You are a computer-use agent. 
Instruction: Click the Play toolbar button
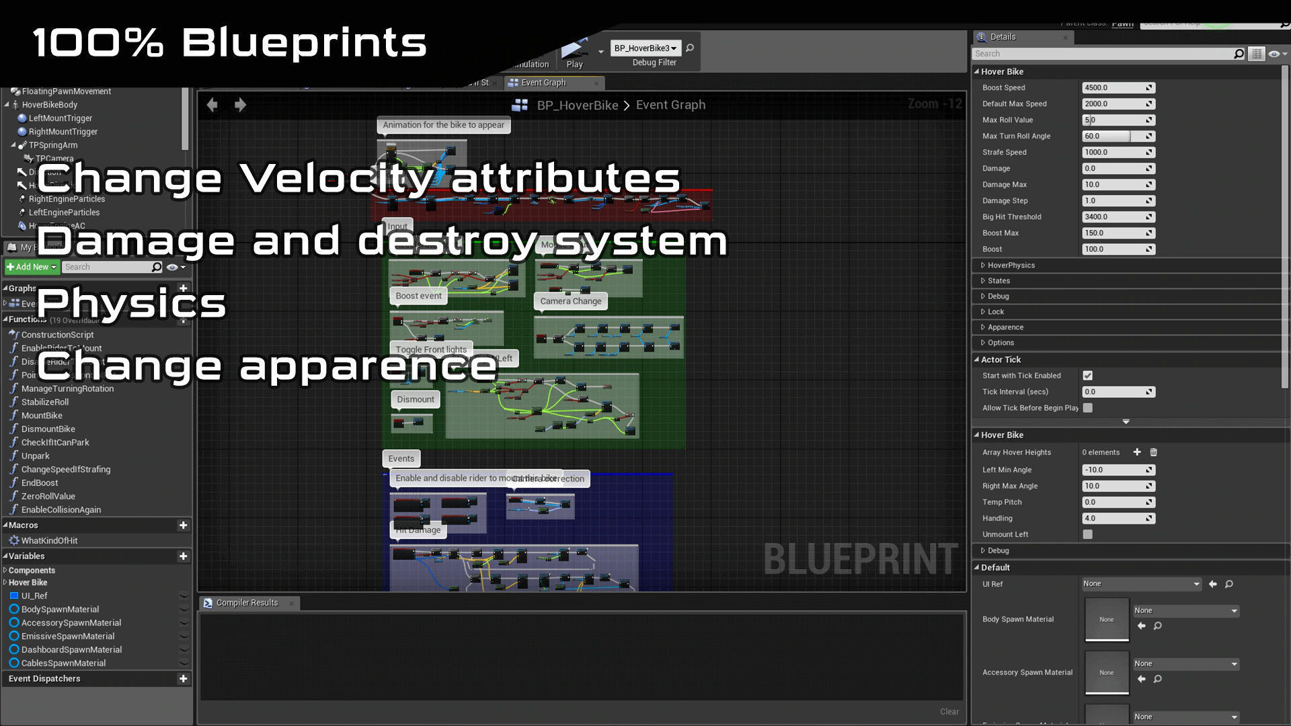click(x=574, y=53)
